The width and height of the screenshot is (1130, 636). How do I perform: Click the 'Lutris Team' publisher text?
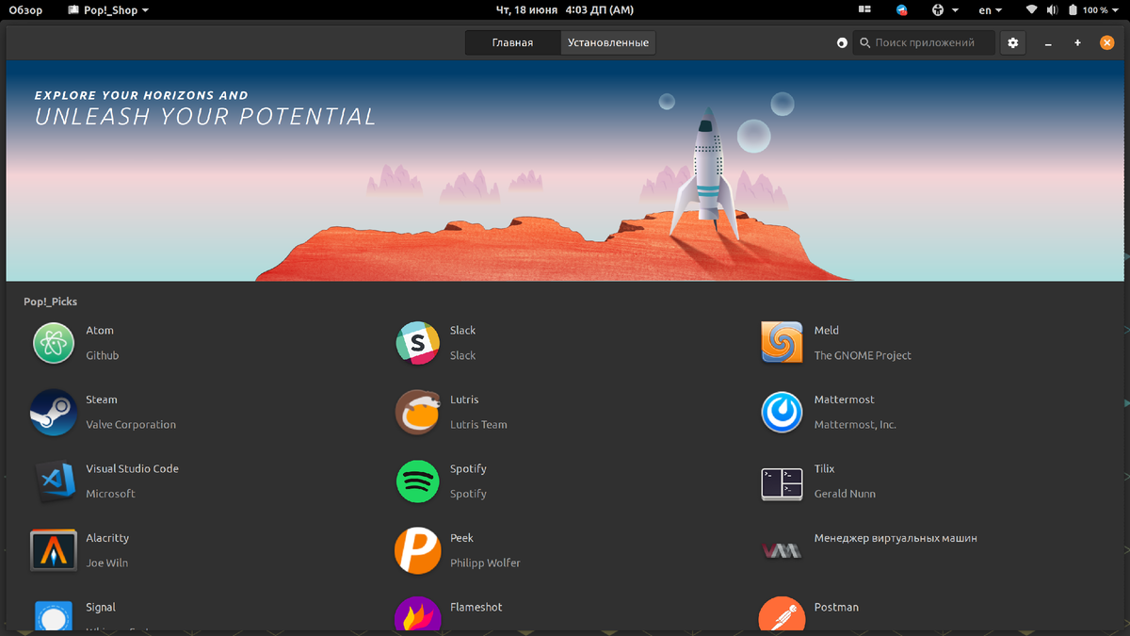478,425
